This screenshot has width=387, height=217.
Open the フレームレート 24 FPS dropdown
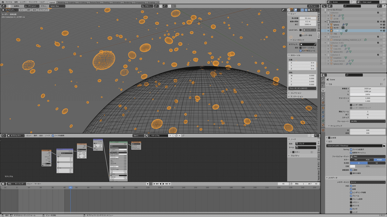tap(367, 121)
